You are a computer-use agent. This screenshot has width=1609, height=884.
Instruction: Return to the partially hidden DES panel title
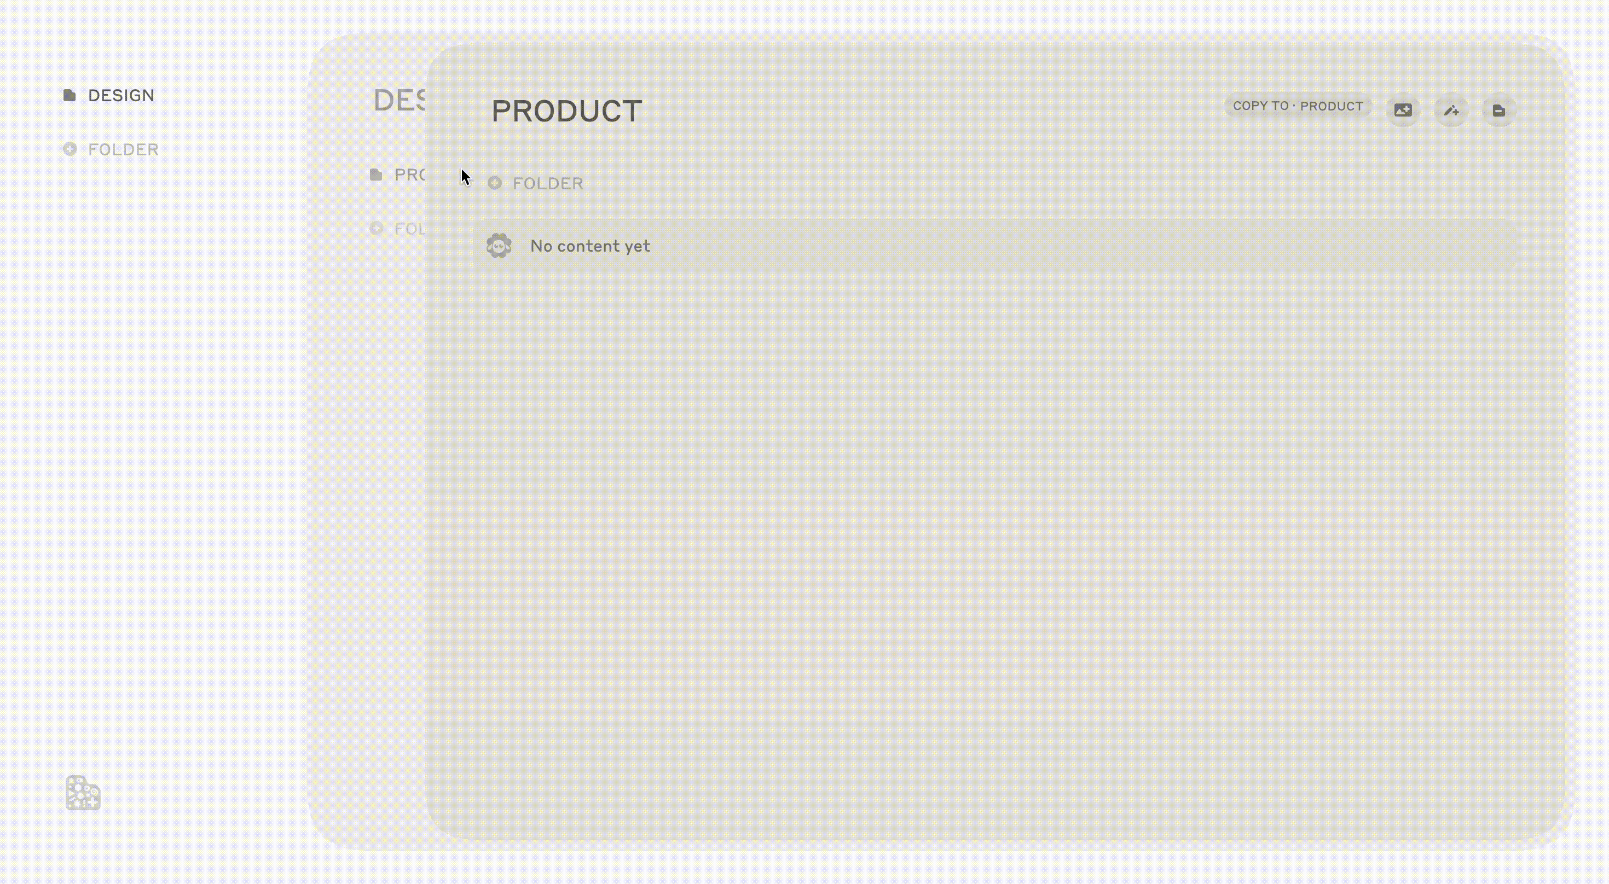pyautogui.click(x=399, y=101)
